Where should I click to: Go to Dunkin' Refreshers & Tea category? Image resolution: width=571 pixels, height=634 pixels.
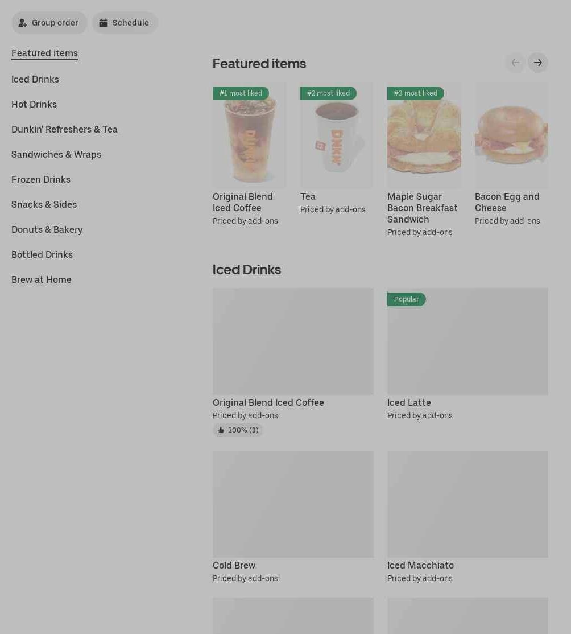click(x=64, y=129)
